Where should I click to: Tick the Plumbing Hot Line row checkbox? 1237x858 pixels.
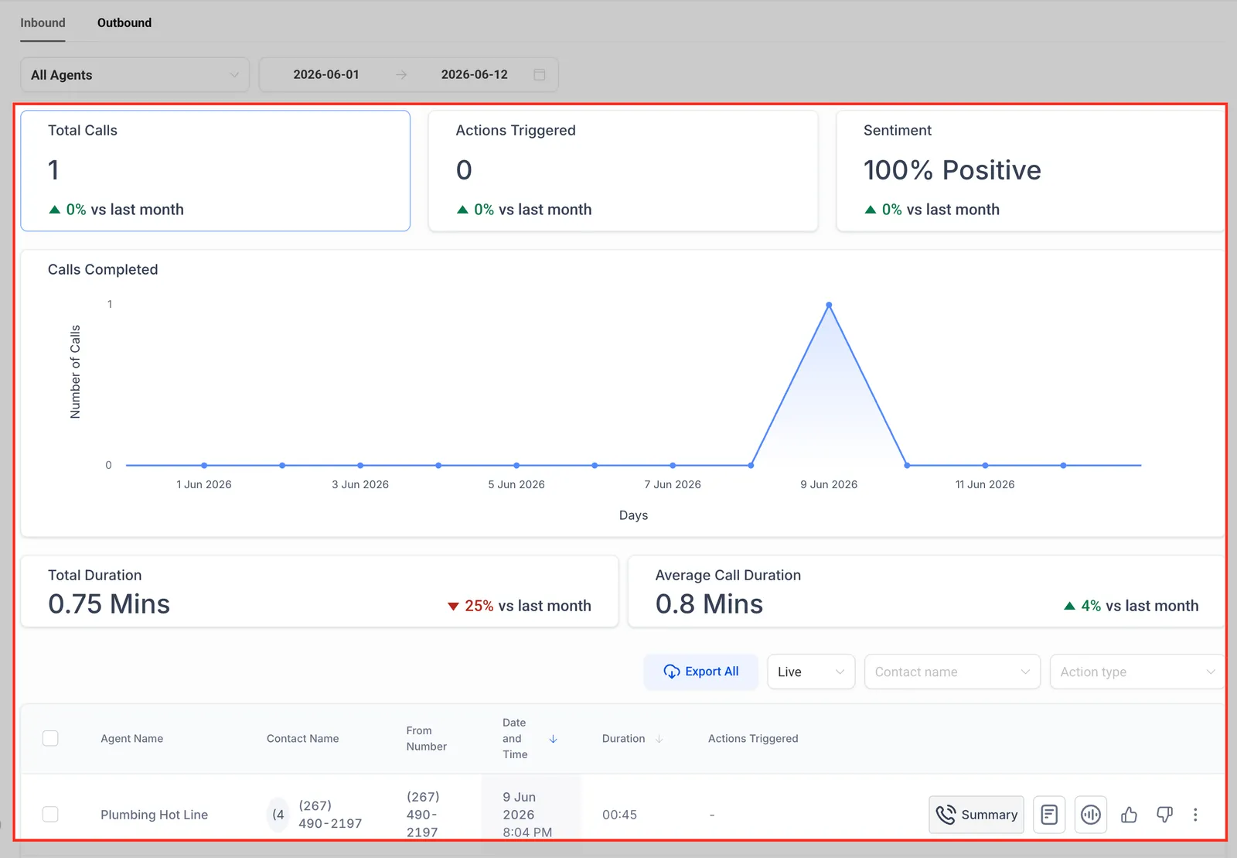pyautogui.click(x=50, y=814)
